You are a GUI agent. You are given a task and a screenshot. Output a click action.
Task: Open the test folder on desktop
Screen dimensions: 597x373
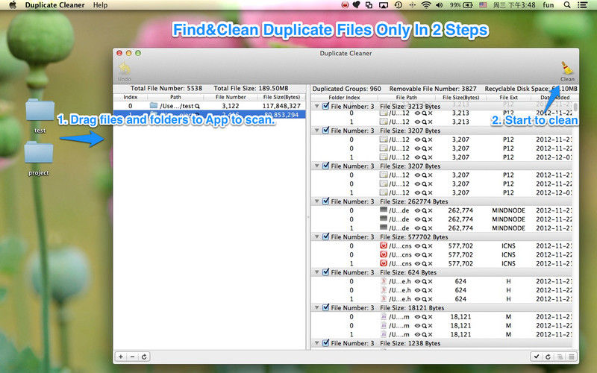pyautogui.click(x=40, y=110)
